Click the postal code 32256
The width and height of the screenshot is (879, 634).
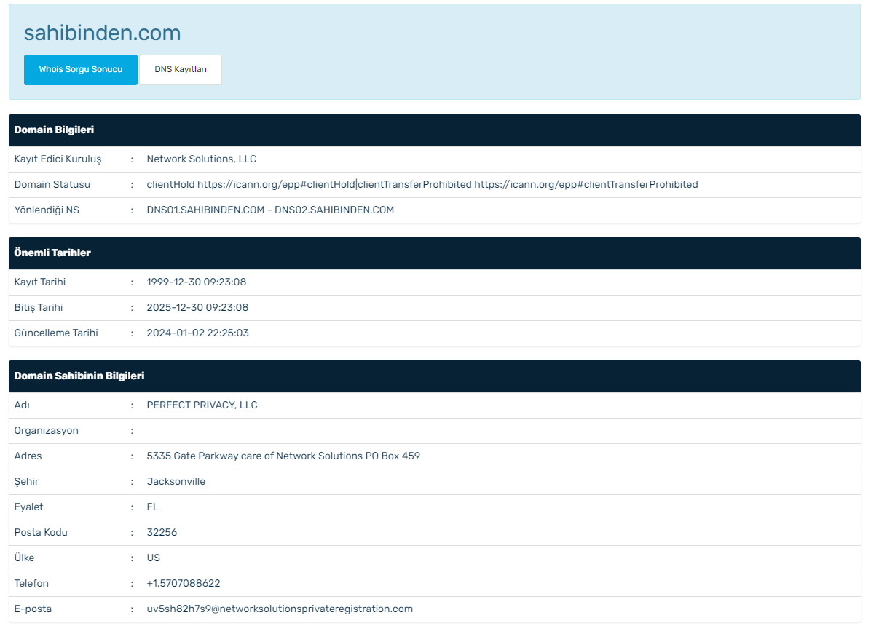[162, 532]
